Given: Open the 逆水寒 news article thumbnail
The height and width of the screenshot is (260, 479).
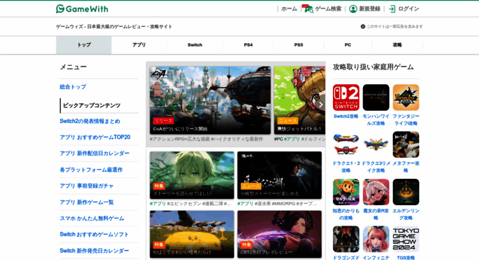Looking at the screenshot, I should click(x=279, y=175).
